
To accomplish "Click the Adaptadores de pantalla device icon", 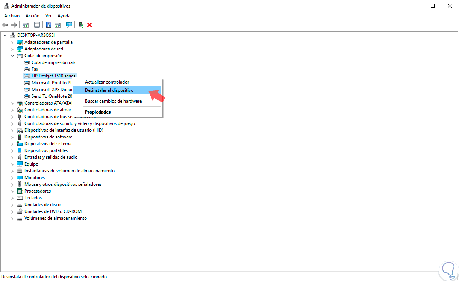I will pyautogui.click(x=20, y=42).
